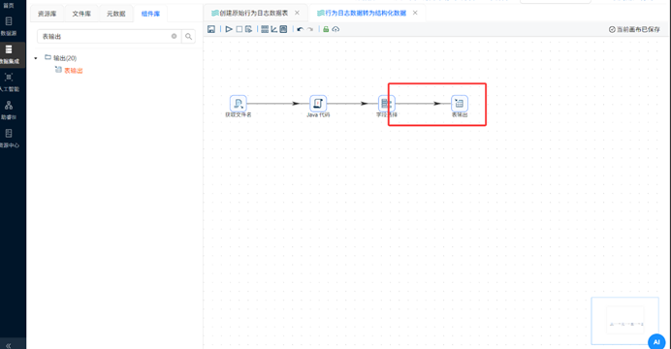Run the workflow with the play icon

[229, 29]
